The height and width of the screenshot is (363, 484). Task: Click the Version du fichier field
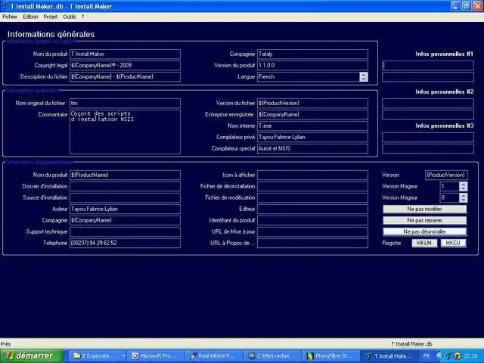(x=312, y=103)
